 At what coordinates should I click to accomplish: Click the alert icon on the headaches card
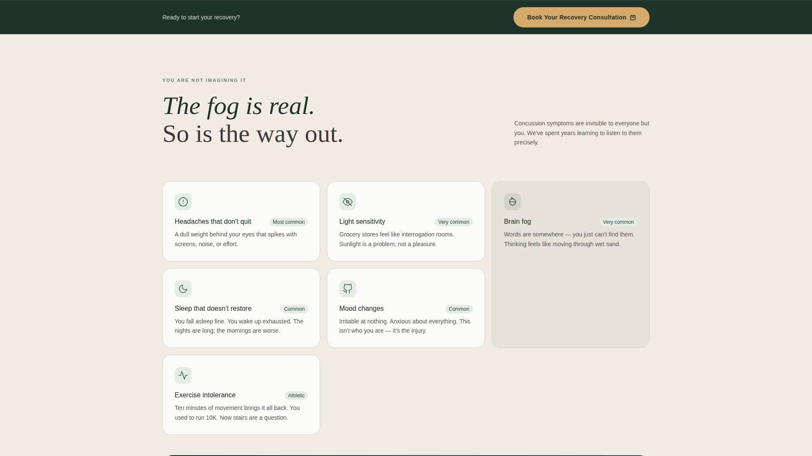[x=183, y=202]
